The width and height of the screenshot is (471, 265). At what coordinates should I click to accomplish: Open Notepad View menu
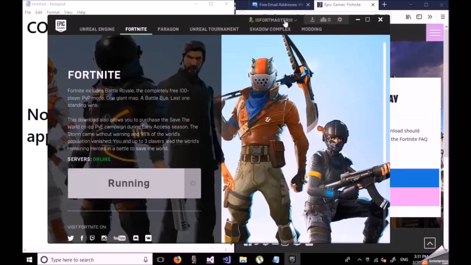(68, 12)
